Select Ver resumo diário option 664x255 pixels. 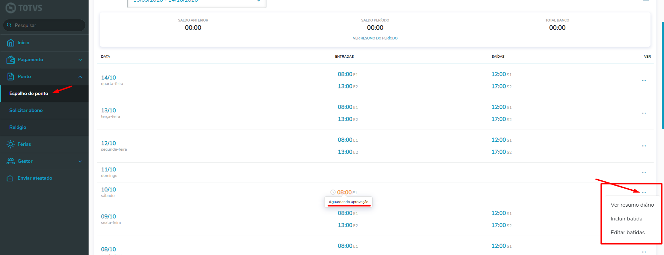[632, 205]
